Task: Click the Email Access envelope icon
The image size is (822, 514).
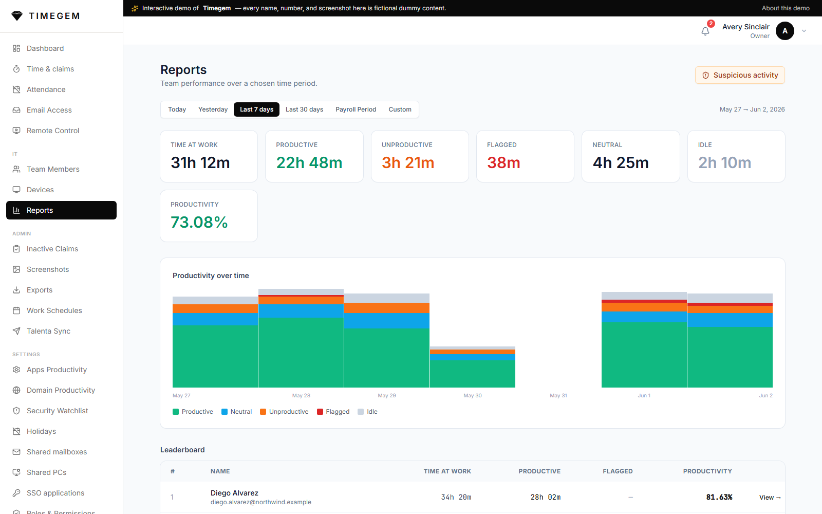Action: click(16, 110)
